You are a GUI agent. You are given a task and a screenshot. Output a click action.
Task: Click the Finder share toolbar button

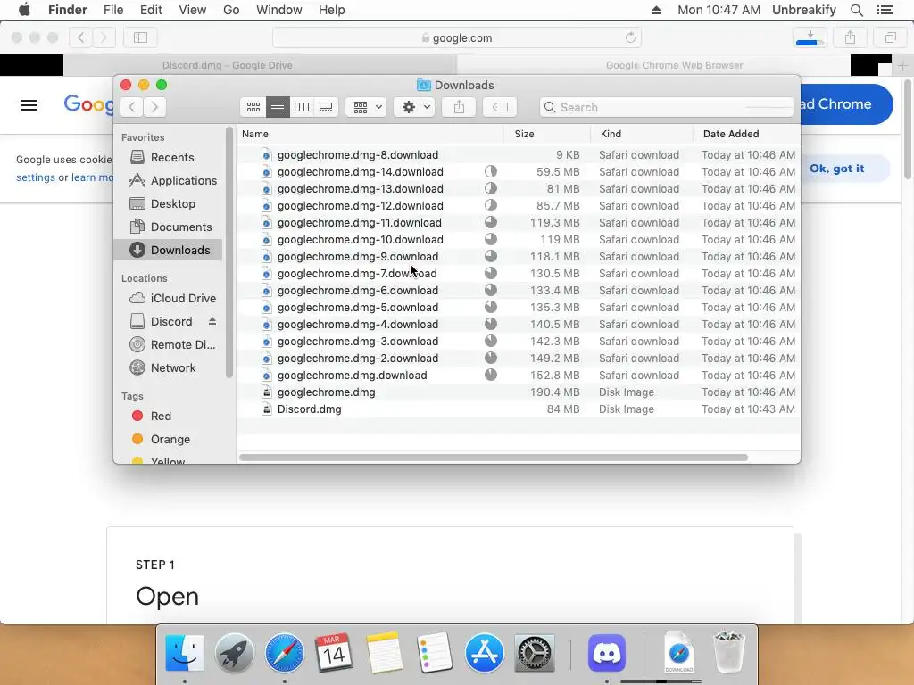click(x=460, y=107)
